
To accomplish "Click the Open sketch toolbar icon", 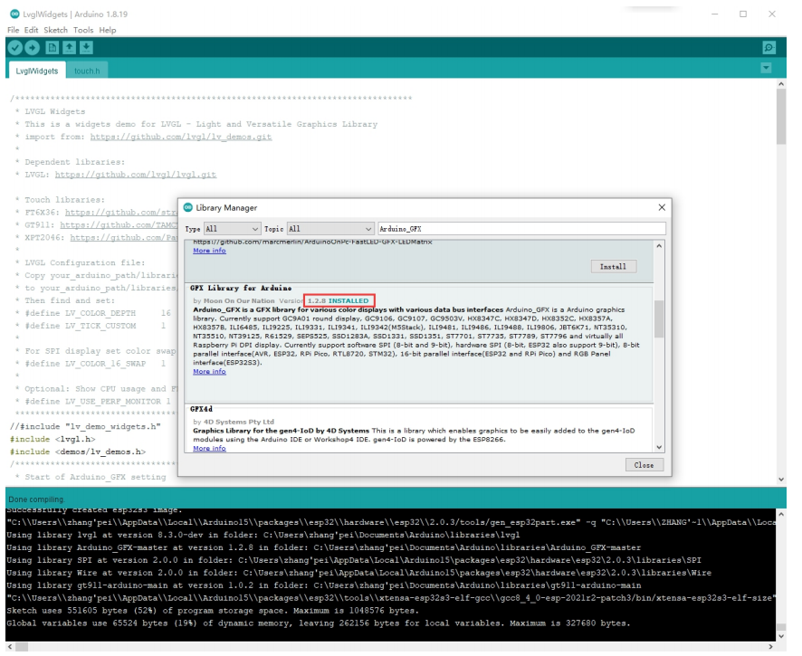I will click(x=69, y=47).
